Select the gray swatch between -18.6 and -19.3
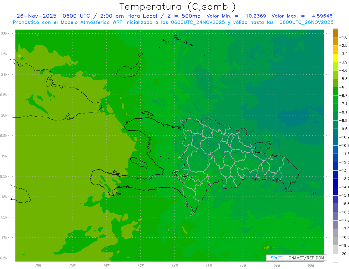The width and height of the screenshot is (349, 269). [x=335, y=241]
